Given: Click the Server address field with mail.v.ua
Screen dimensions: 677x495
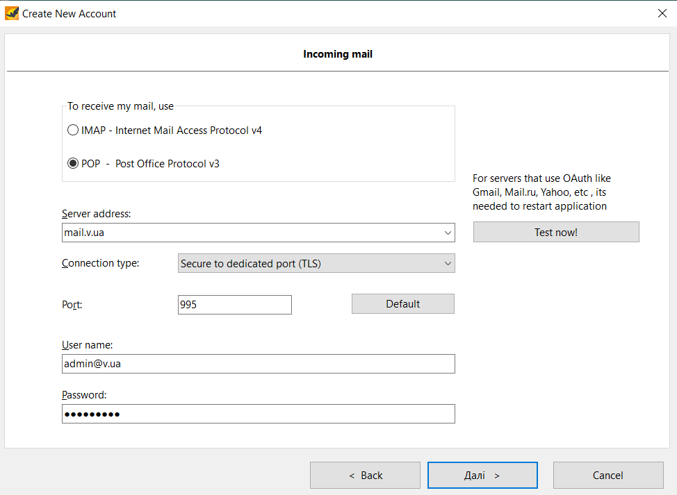Looking at the screenshot, I should pos(258,233).
